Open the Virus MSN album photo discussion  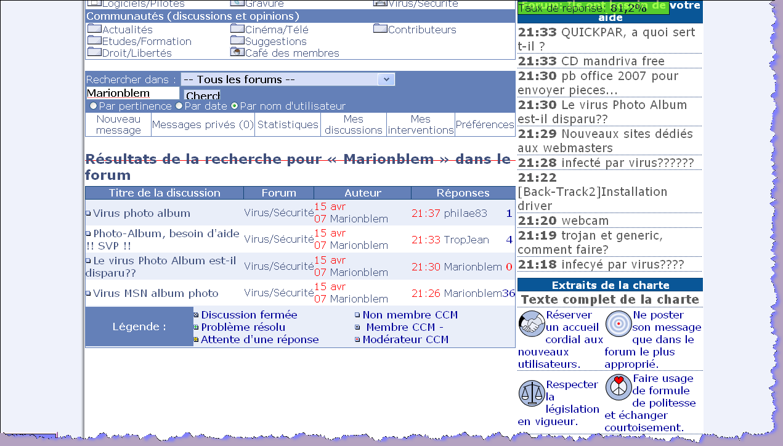point(155,293)
